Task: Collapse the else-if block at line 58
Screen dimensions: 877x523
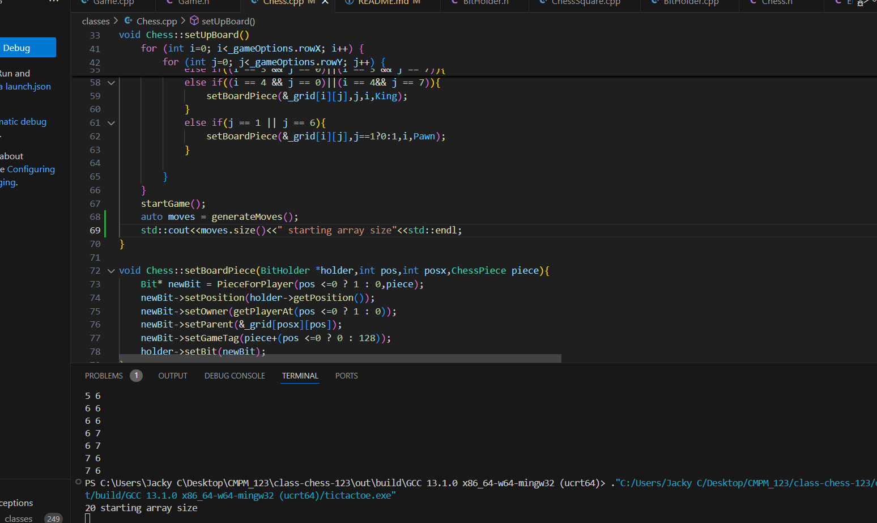Action: [x=112, y=83]
